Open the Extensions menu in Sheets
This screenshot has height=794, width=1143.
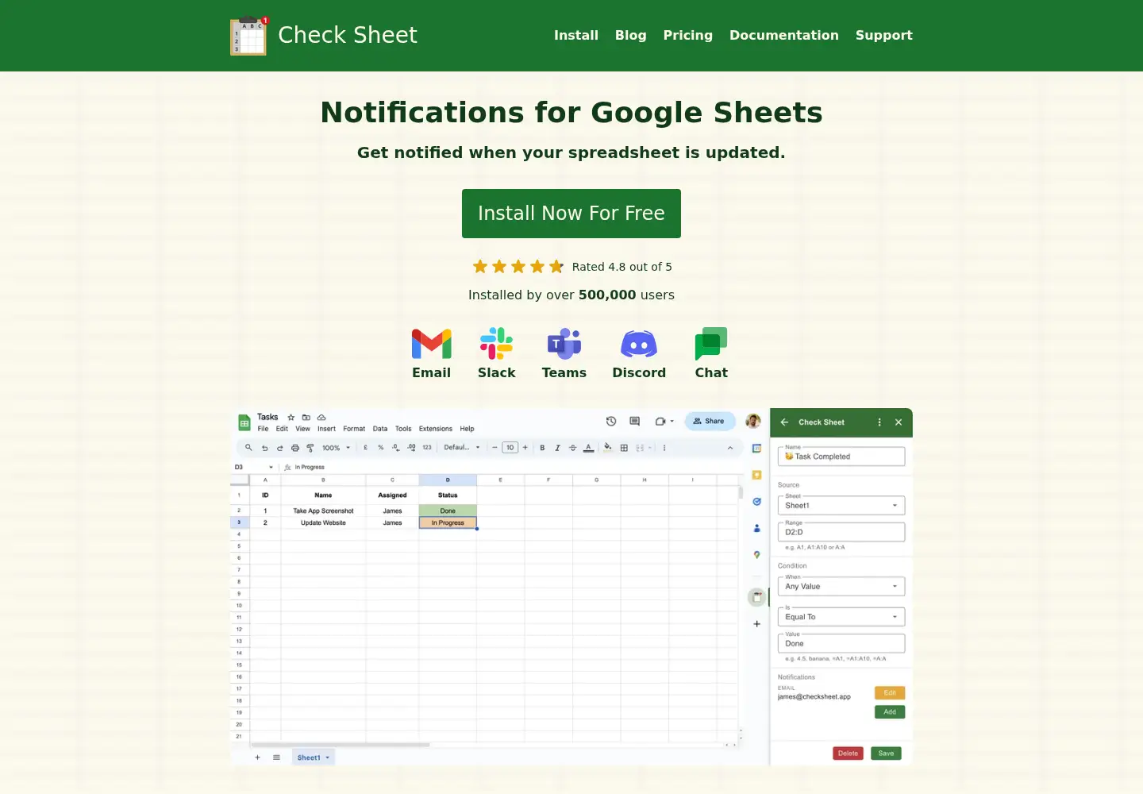pos(436,429)
